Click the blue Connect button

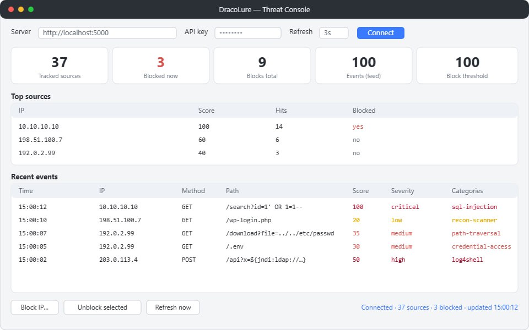pyautogui.click(x=381, y=32)
